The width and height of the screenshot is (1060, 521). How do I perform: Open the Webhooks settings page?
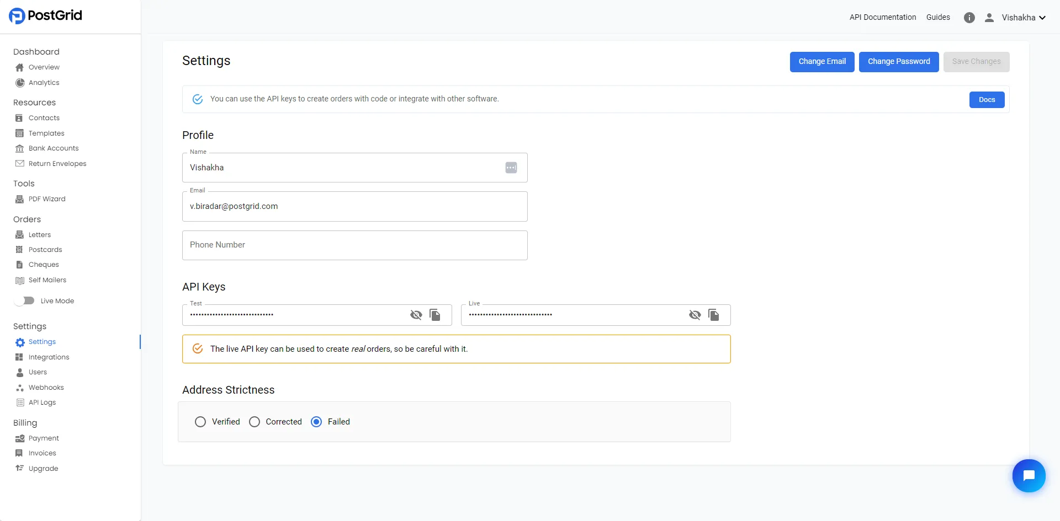46,387
